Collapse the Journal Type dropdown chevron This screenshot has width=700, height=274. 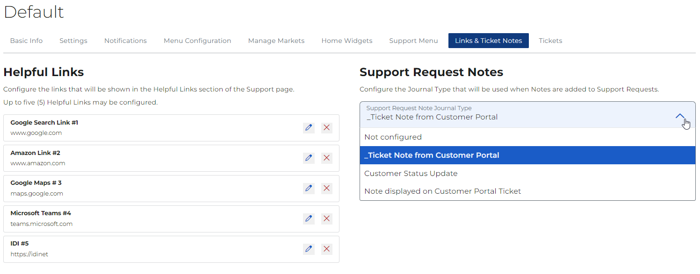[680, 116]
